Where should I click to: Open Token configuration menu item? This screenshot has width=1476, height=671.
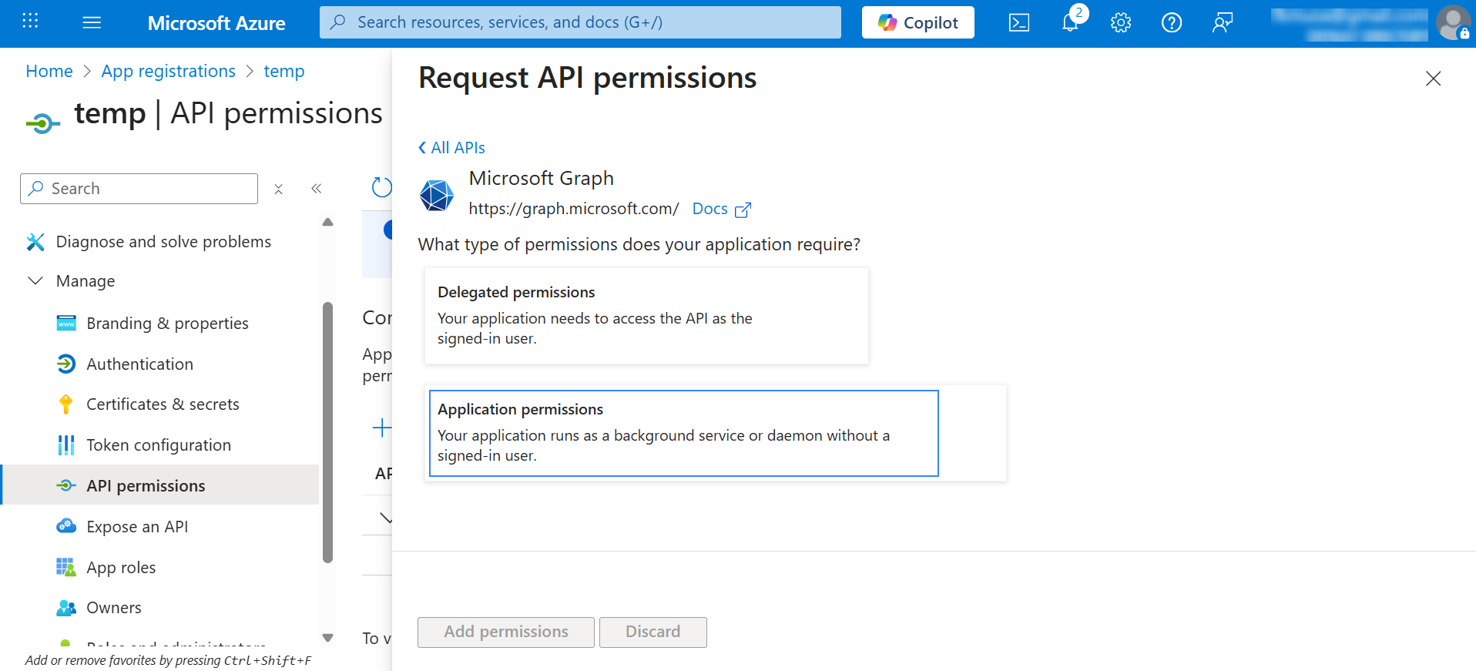click(159, 445)
